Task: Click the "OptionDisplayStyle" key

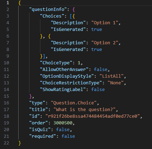Action: 67,76
